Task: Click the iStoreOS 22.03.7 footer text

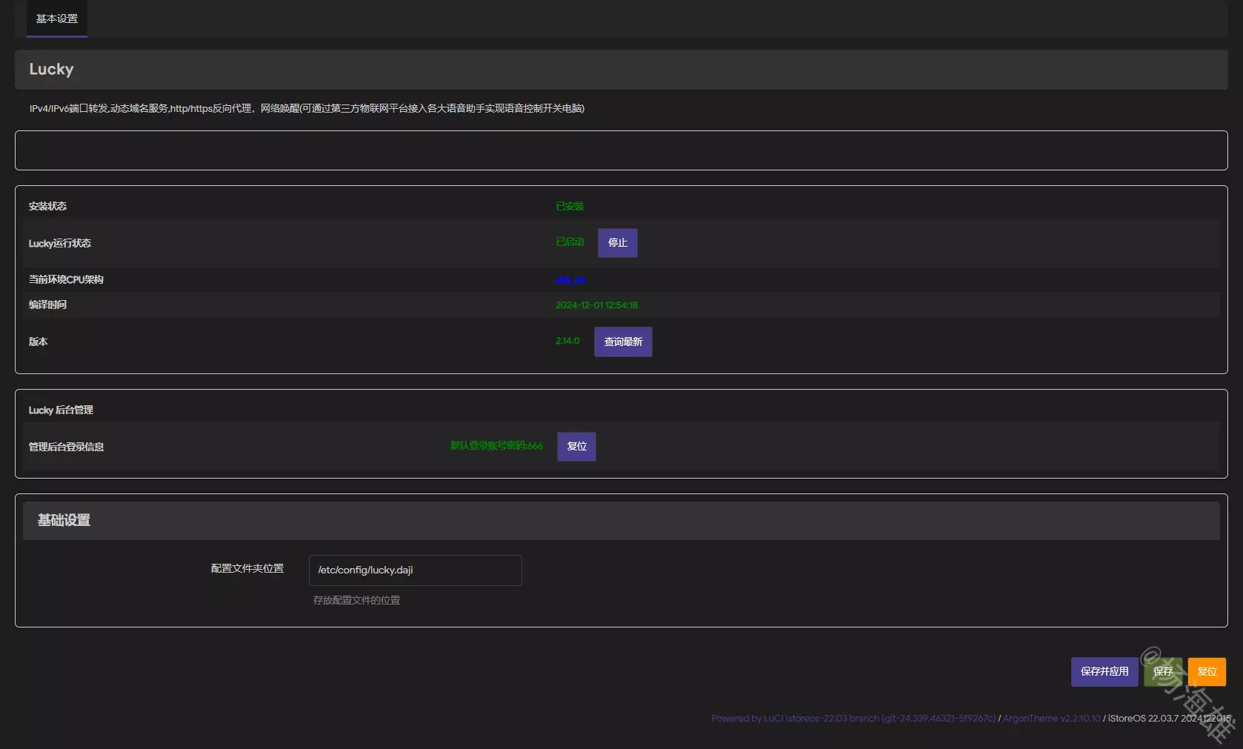Action: [1169, 719]
